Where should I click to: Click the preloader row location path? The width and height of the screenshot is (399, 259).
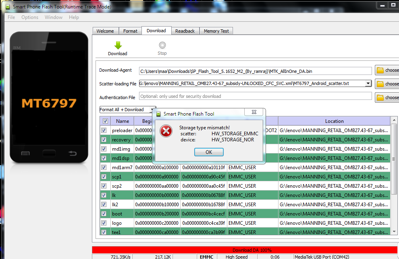coord(334,130)
